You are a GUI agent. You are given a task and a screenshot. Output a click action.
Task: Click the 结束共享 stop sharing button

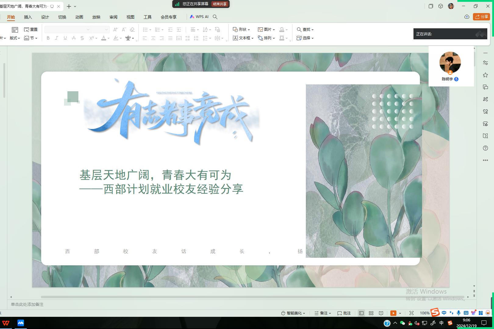(x=220, y=4)
